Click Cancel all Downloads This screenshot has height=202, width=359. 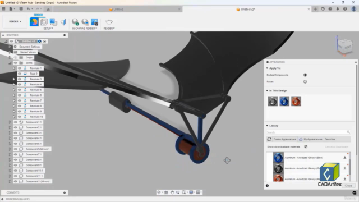[337, 147]
